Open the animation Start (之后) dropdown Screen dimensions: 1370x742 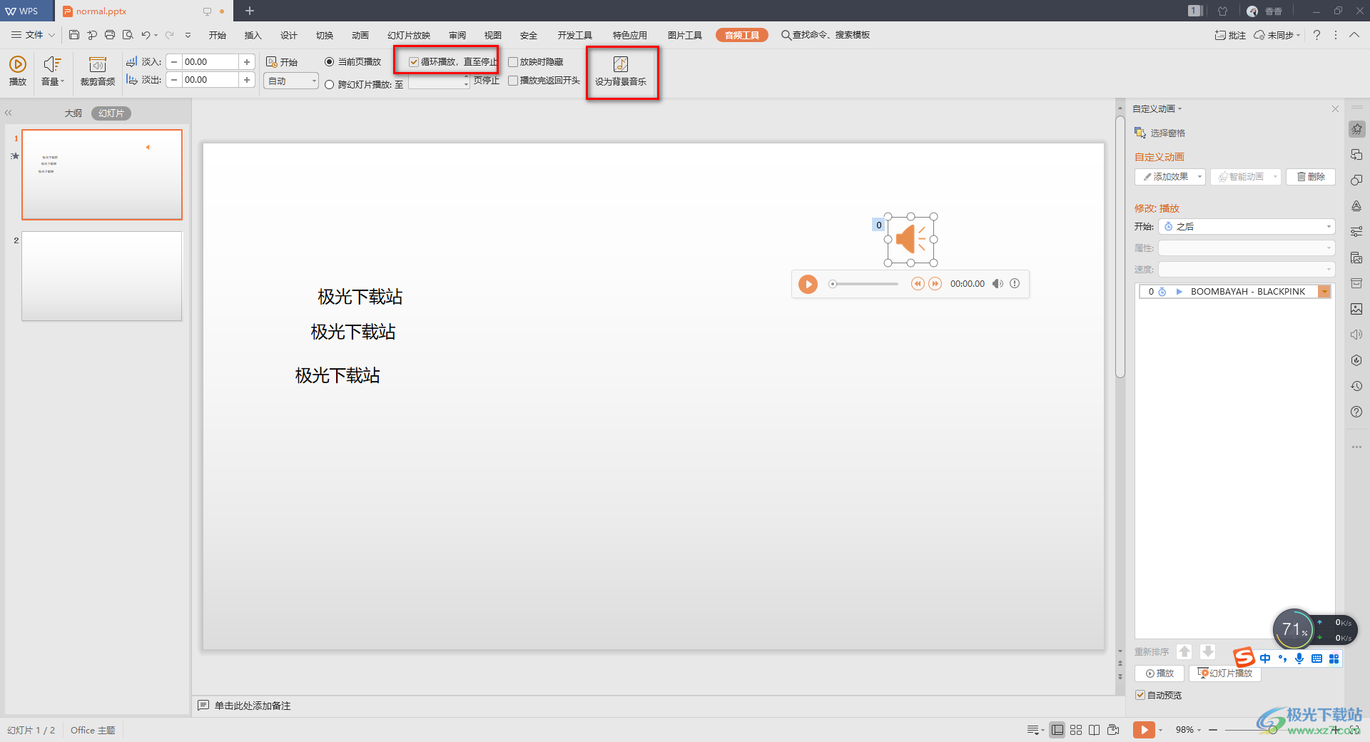click(x=1247, y=226)
